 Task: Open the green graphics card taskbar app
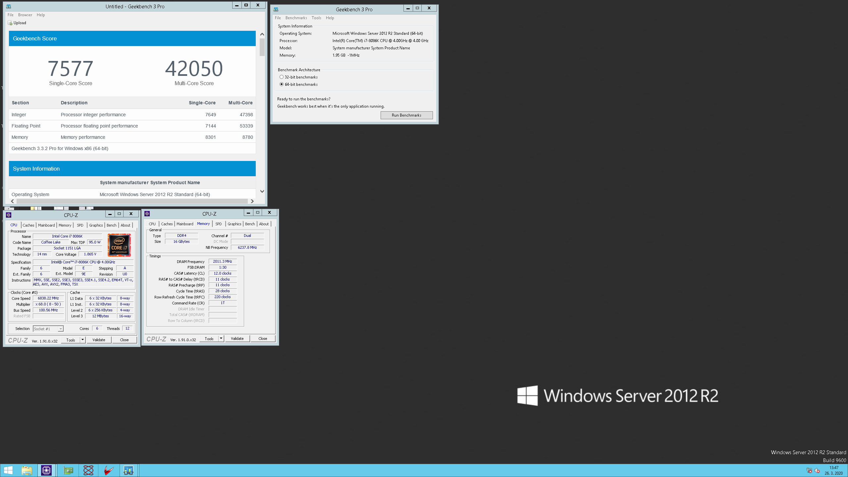click(68, 470)
